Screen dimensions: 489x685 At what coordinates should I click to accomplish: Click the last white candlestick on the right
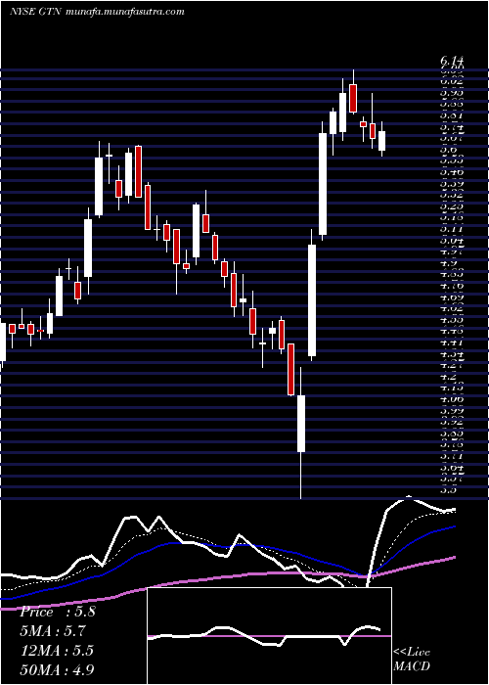click(382, 141)
